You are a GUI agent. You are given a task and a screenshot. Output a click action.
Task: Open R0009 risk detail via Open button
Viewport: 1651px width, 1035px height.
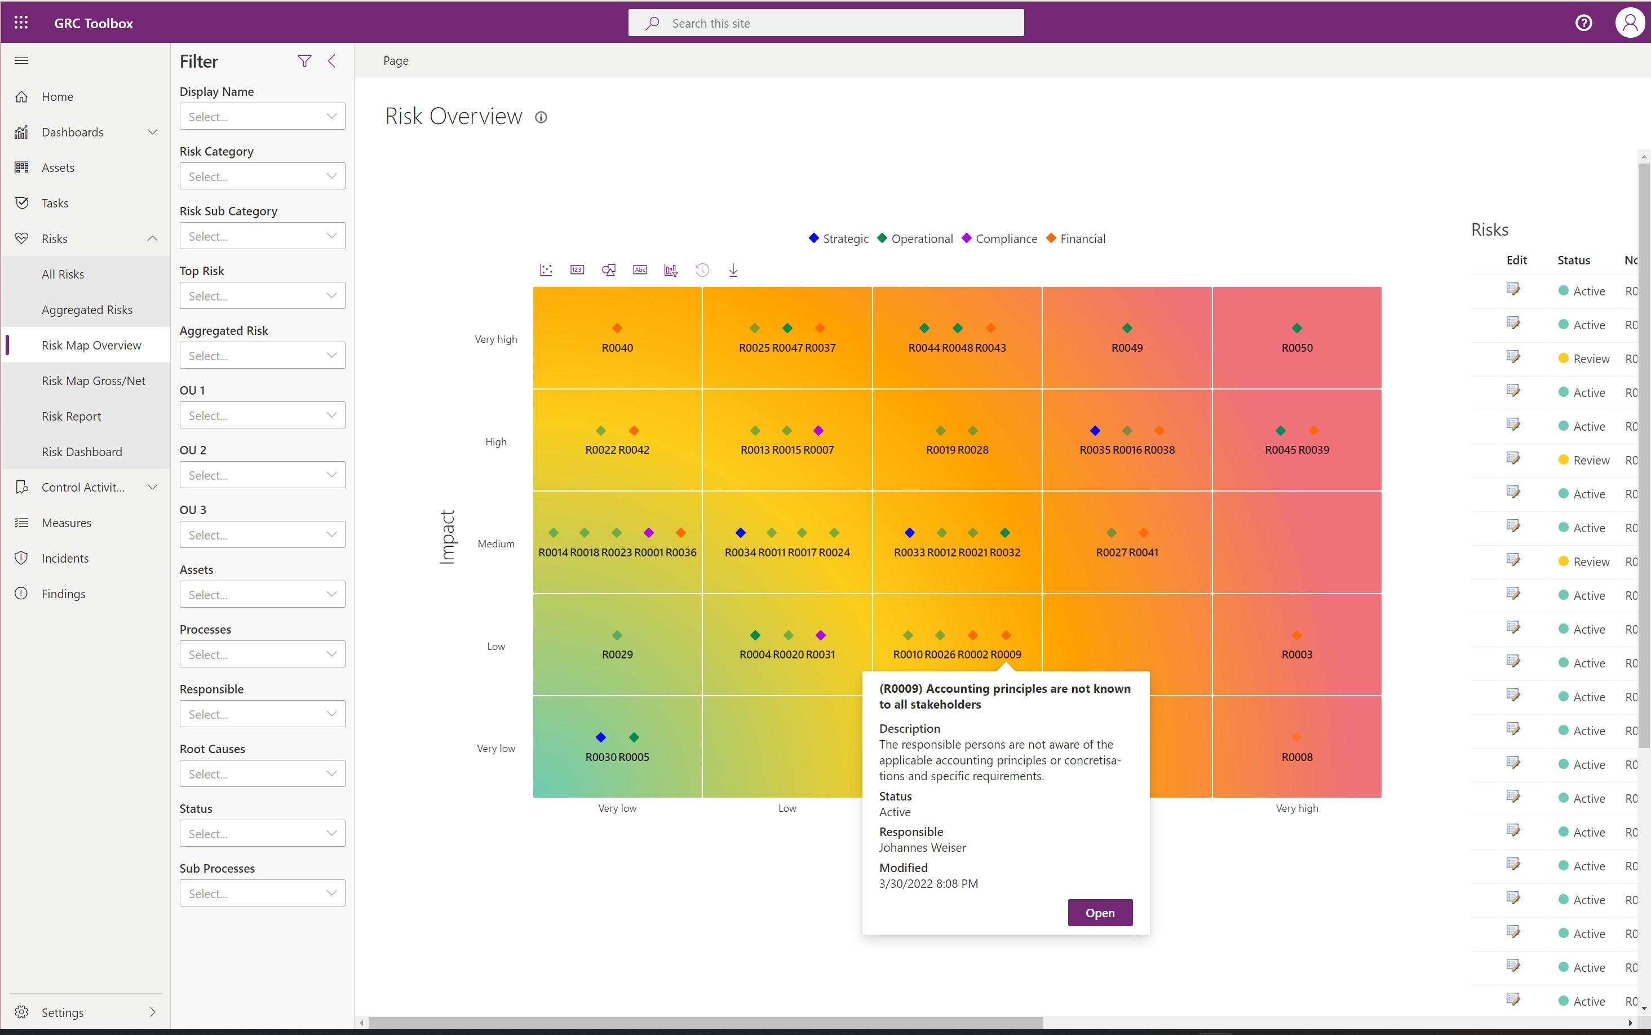[1099, 912]
